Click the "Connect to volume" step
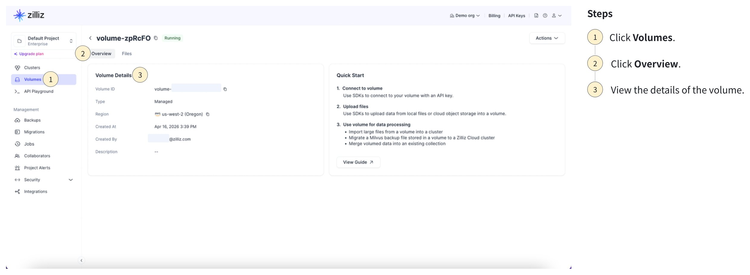Image resolution: width=750 pixels, height=275 pixels. point(362,88)
